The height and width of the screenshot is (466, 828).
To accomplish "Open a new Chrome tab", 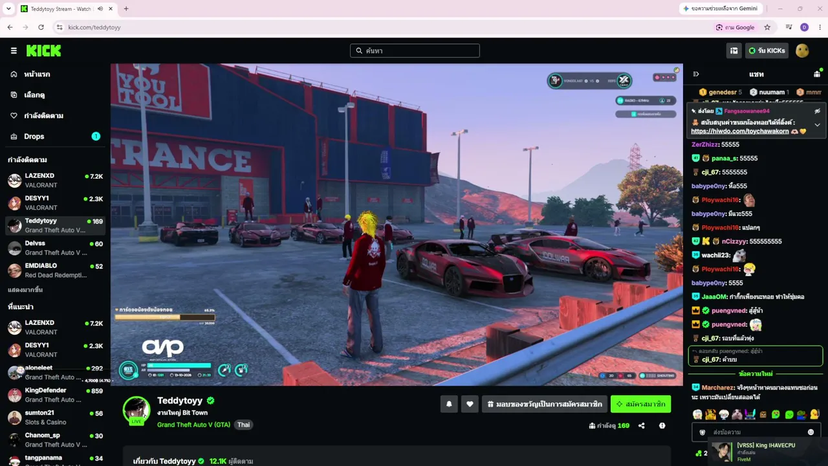I will [125, 8].
